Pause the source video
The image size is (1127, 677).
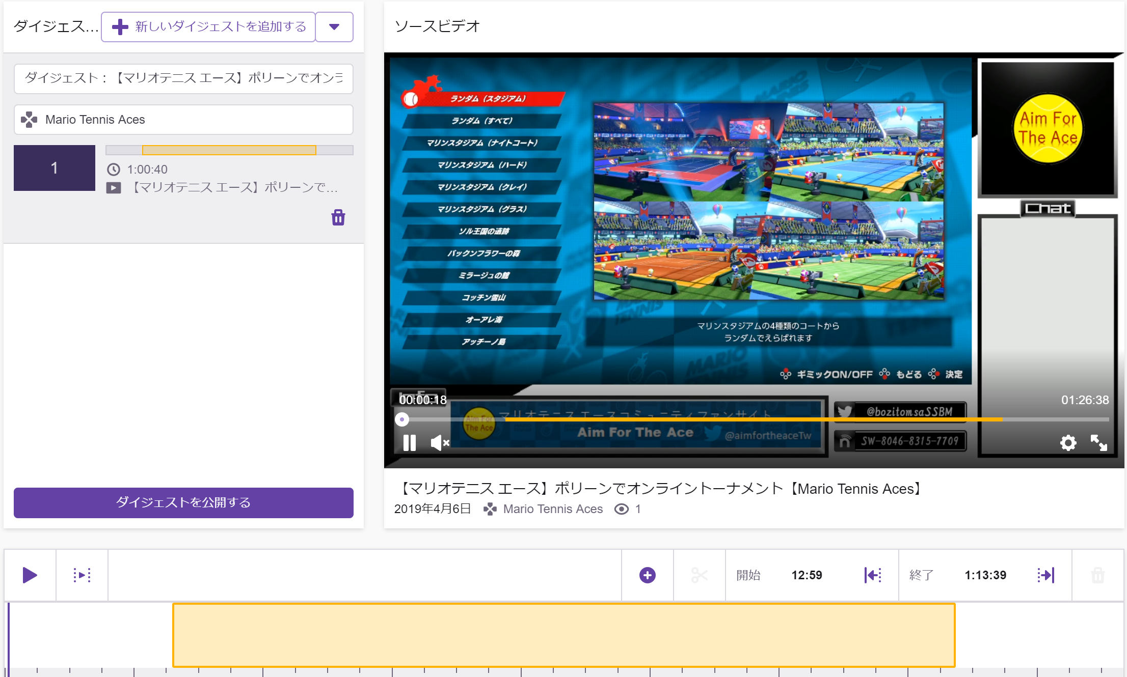410,443
